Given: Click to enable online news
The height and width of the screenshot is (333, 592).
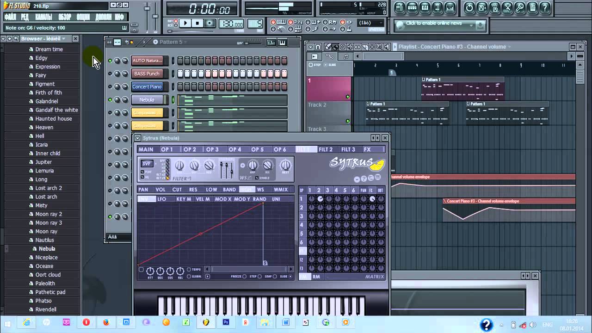Looking at the screenshot, I should click(x=434, y=23).
